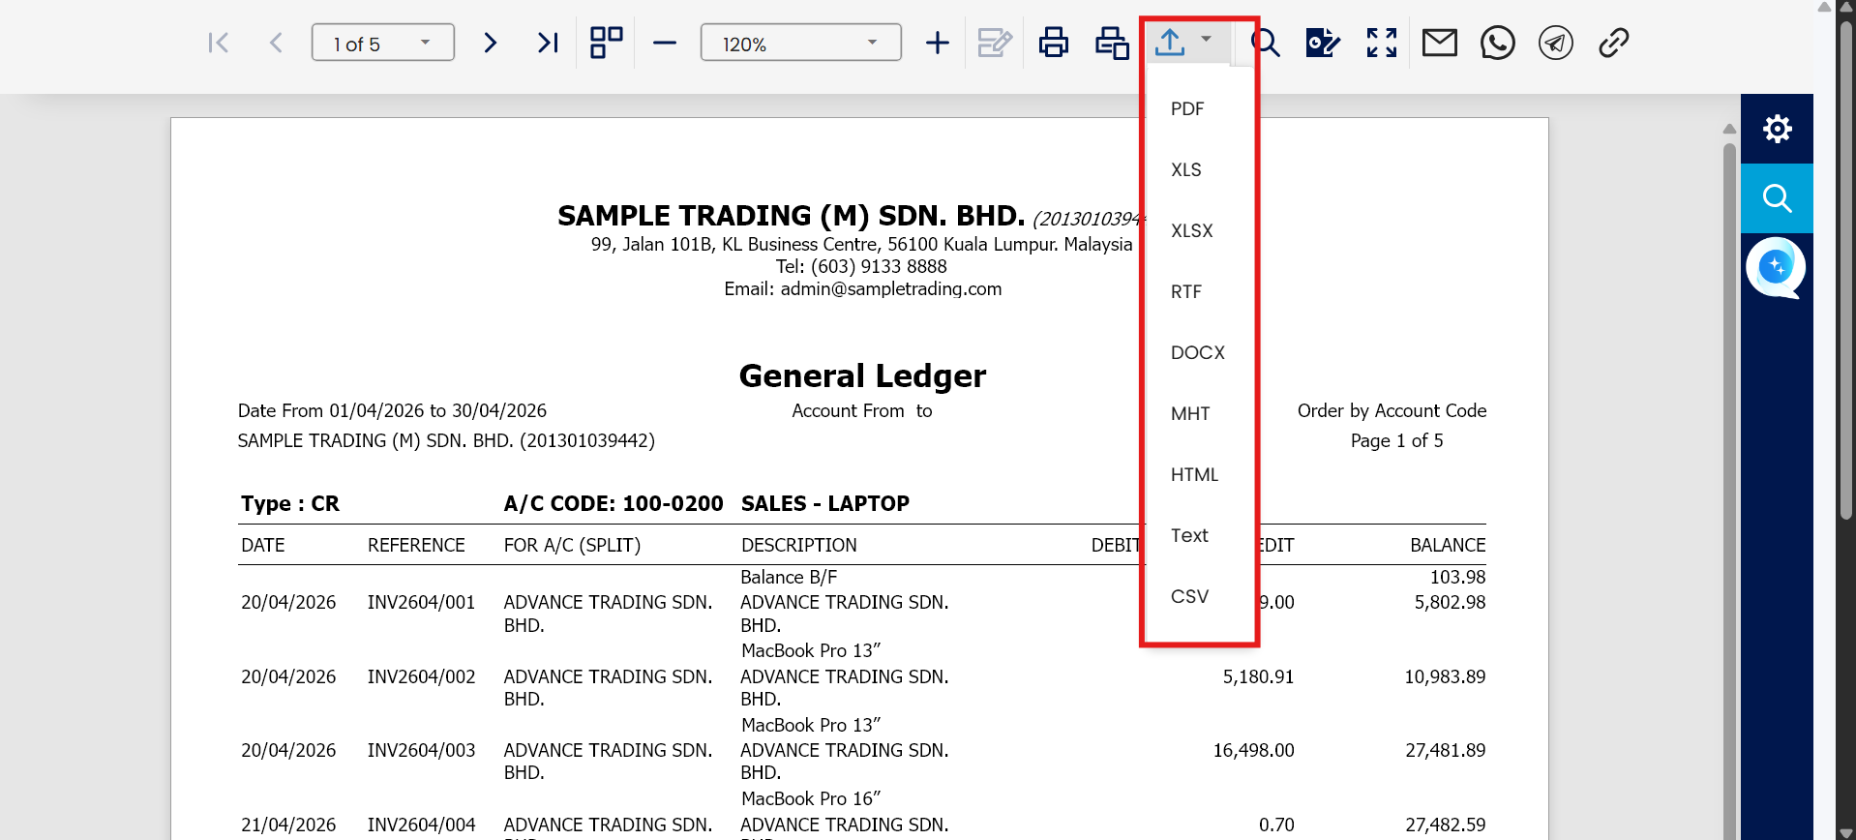Screen dimensions: 1856x840
Task: Export the report as HTML
Action: coord(1199,474)
